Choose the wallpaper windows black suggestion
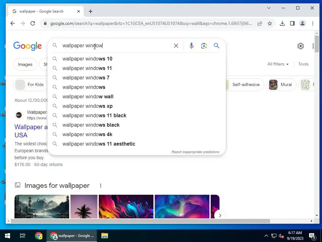The image size is (322, 242). [x=136, y=125]
